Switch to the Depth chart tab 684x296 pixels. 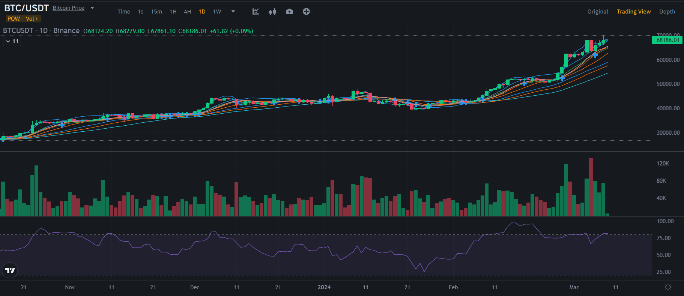(667, 12)
